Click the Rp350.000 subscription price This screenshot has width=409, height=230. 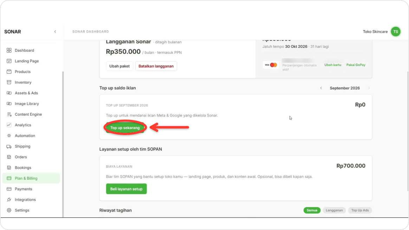(123, 52)
